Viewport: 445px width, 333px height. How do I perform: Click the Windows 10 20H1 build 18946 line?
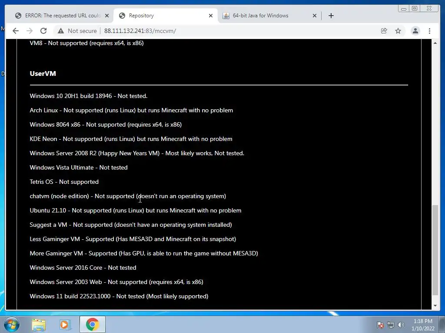point(89,96)
